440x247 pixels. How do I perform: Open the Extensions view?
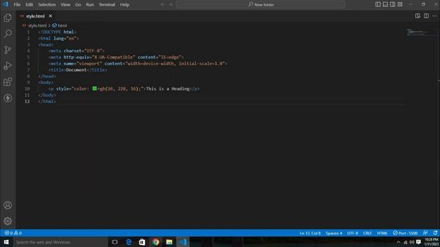[8, 82]
